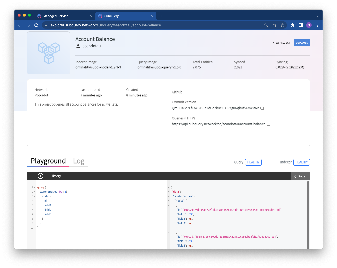This screenshot has width=337, height=268.
Task: Switch to the Managed Service browser tab
Action: (56, 16)
